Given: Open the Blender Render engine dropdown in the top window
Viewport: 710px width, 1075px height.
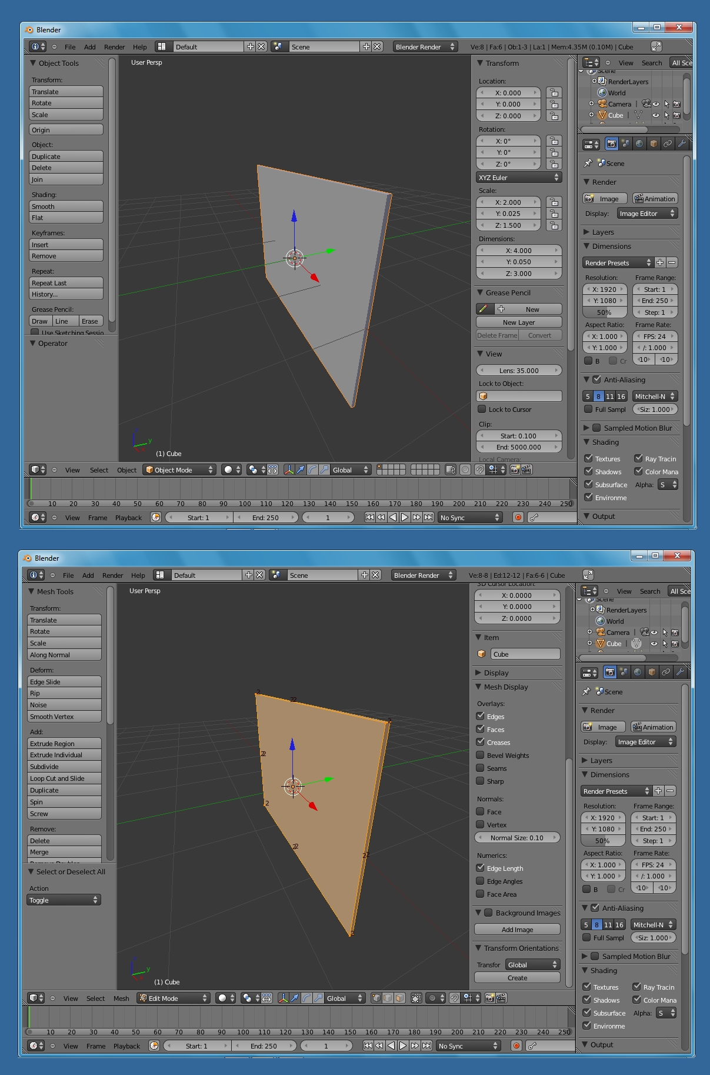Looking at the screenshot, I should click(x=425, y=46).
